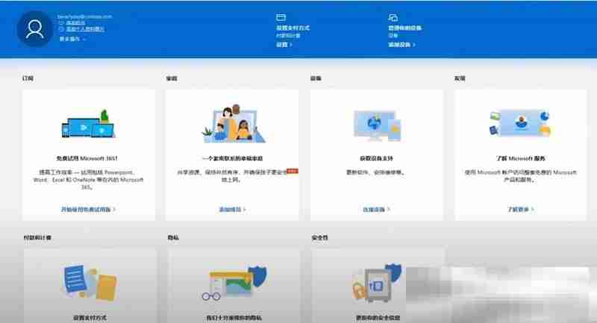Click the 订阅 section heading
The height and width of the screenshot is (323, 597).
point(28,78)
